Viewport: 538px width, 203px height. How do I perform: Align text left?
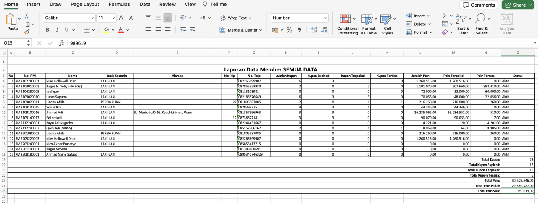(x=148, y=30)
